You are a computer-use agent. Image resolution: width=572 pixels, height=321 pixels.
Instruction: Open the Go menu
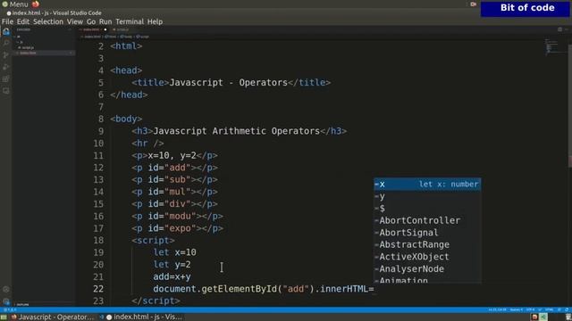(91, 21)
